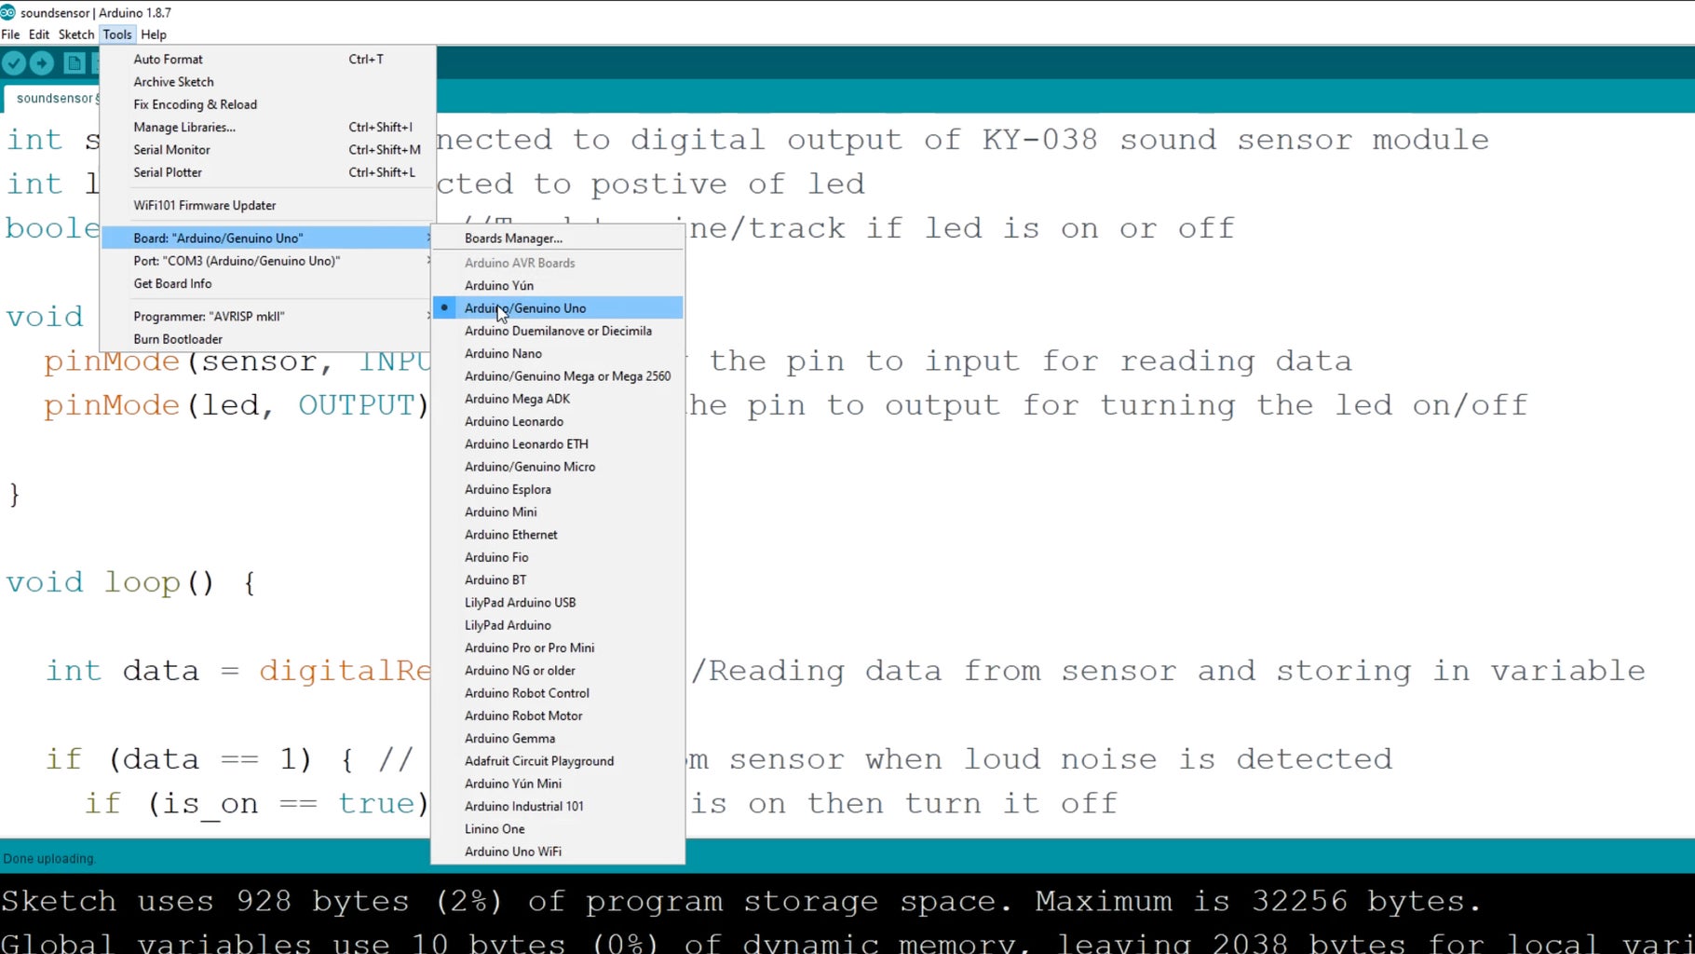This screenshot has width=1695, height=954.
Task: Open WiFi101 Firmware Updater
Action: (268, 205)
